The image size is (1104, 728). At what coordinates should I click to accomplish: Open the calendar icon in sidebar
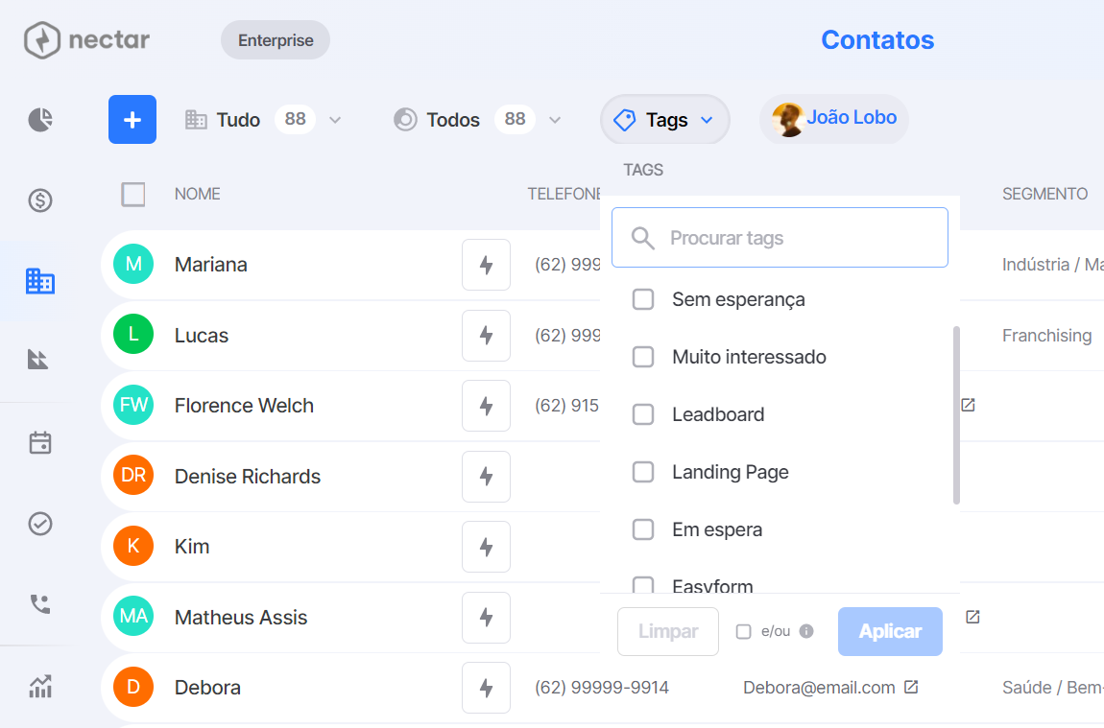[40, 443]
